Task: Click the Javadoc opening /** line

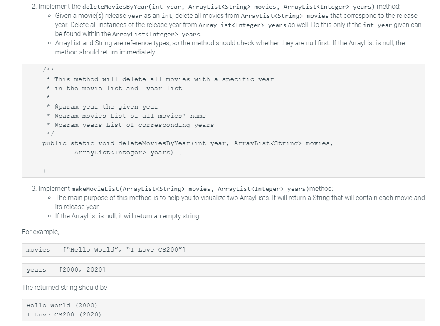Action: (x=48, y=69)
